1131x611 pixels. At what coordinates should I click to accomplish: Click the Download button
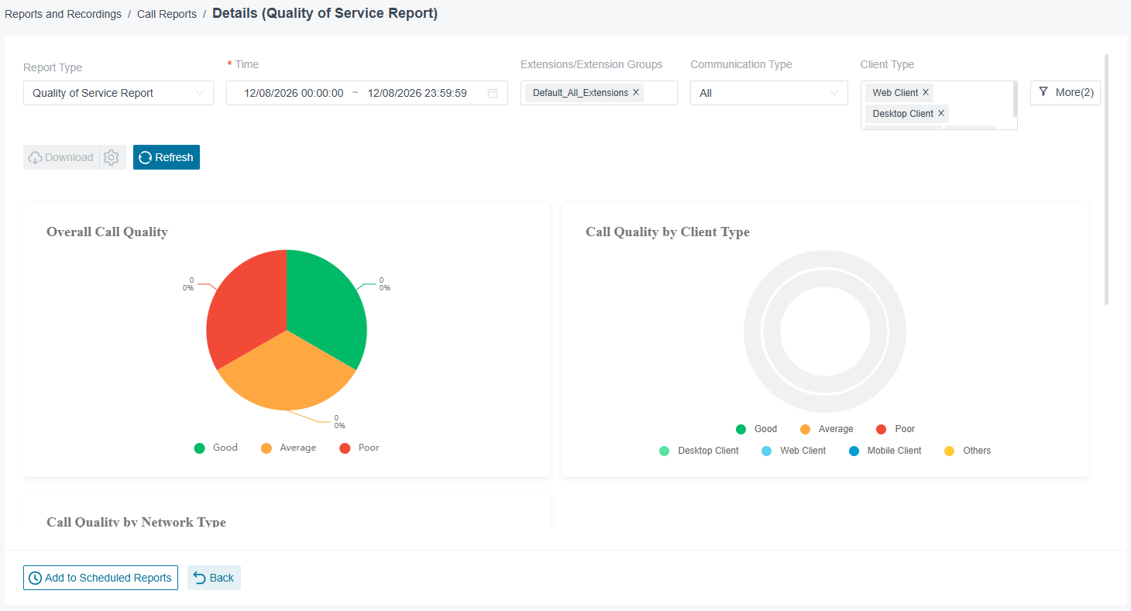[61, 157]
